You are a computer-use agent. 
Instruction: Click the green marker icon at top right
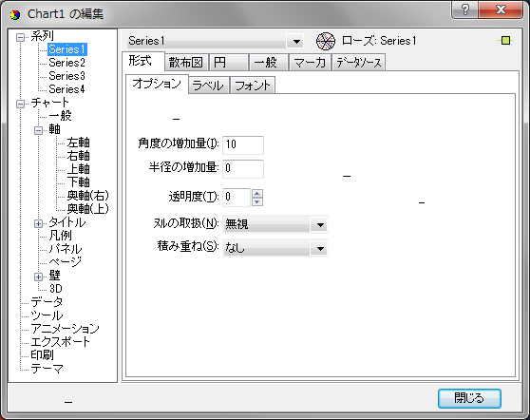[505, 41]
